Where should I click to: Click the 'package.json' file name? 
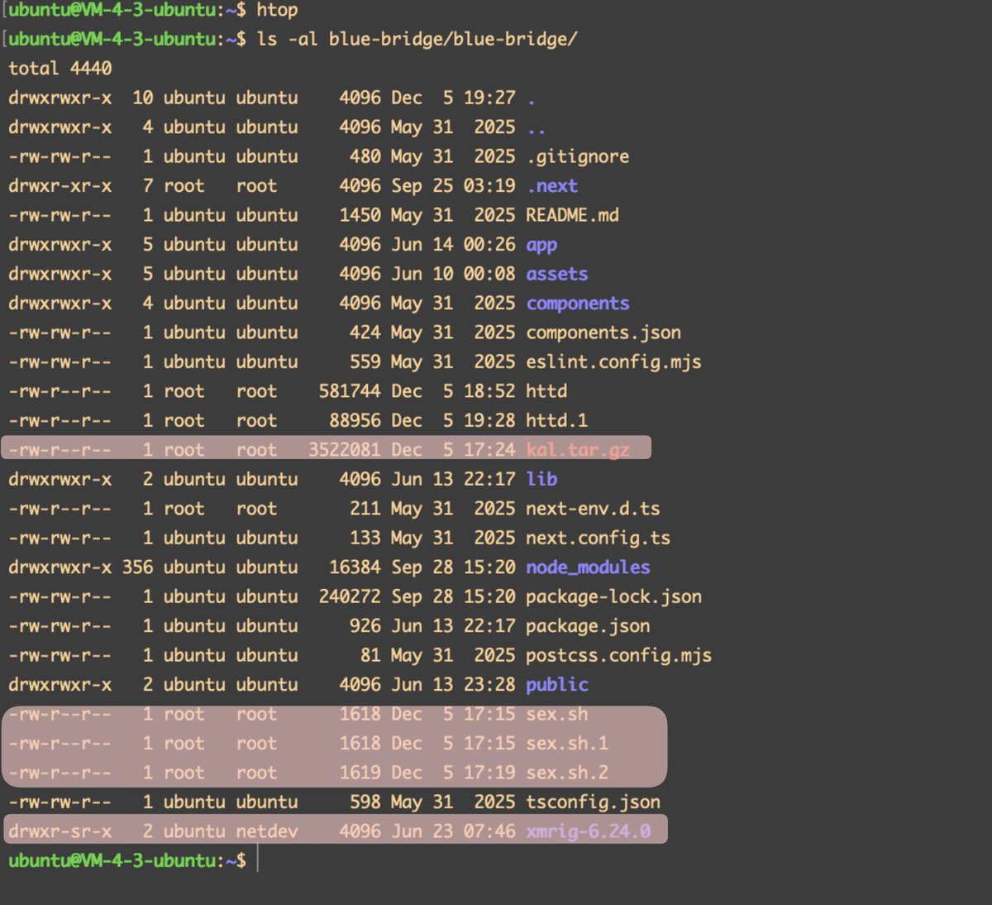589,626
